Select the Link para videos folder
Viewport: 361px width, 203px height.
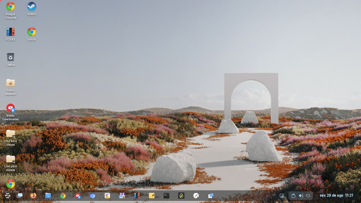(11, 159)
